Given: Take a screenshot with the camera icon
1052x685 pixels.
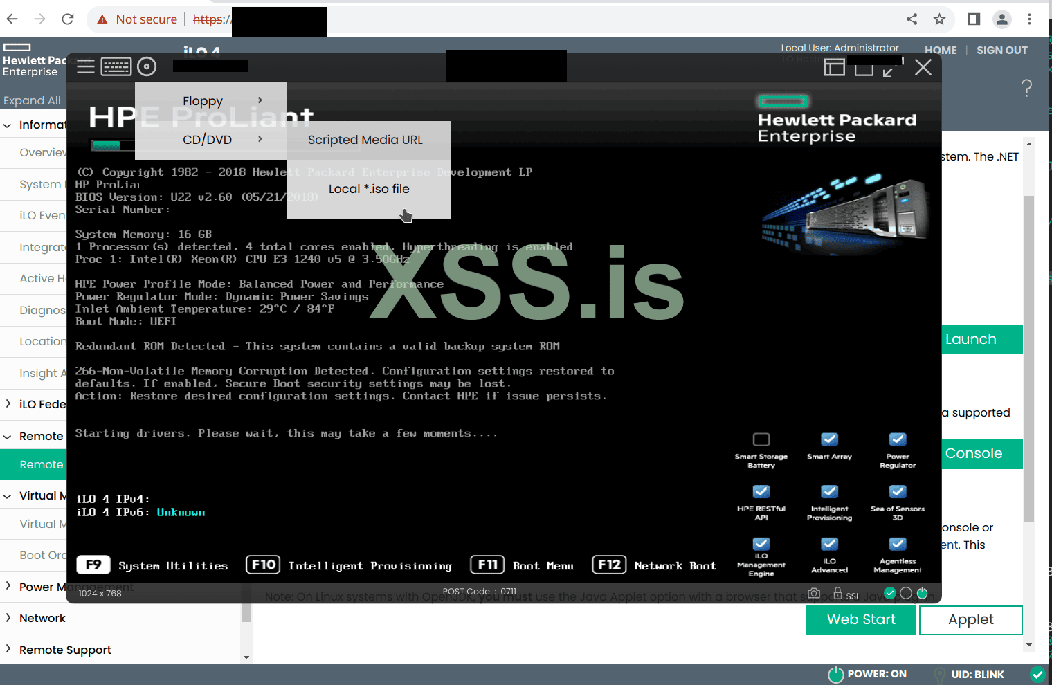Looking at the screenshot, I should point(813,593).
